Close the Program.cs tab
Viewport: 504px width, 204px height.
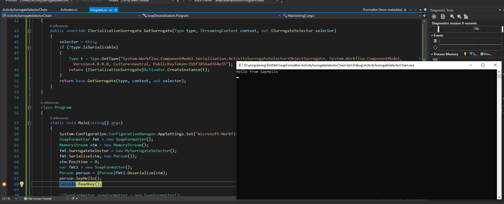(x=116, y=10)
